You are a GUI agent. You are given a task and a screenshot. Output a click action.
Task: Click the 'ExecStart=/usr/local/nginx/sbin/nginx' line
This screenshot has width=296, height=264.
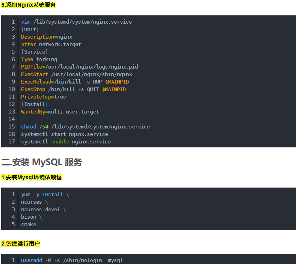point(77,74)
